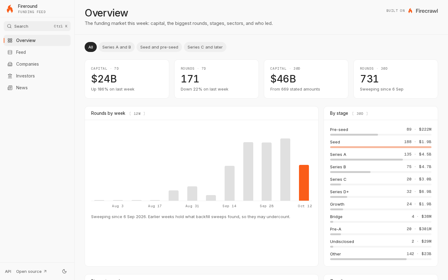Click the Pre-A stage row
This screenshot has height=280, width=448.
click(381, 231)
